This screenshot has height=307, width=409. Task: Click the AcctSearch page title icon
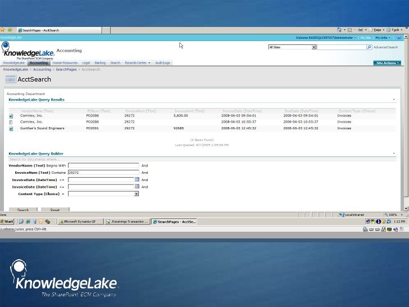pos(11,79)
